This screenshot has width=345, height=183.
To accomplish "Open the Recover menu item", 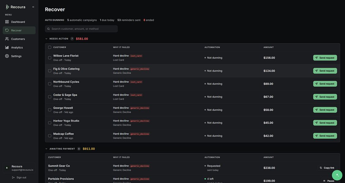I will [x=19, y=30].
